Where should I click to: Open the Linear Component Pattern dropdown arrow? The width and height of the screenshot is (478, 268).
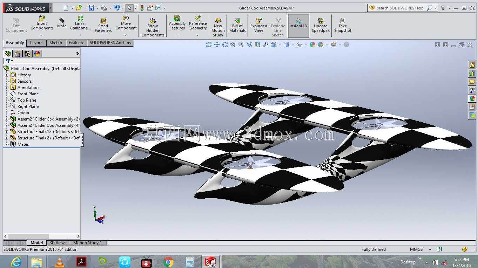pos(80,35)
